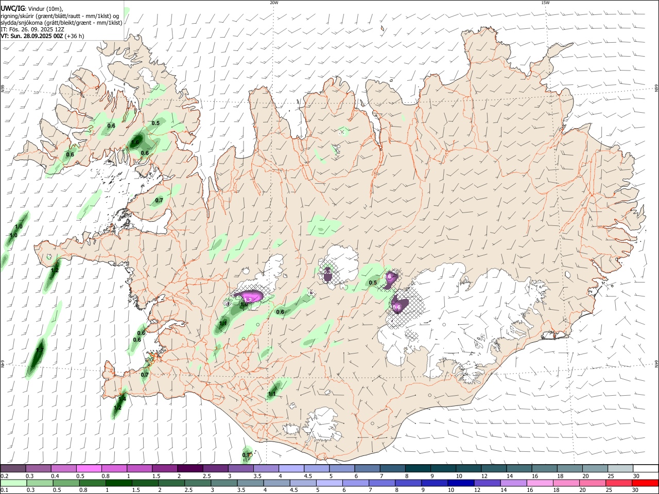This screenshot has width=659, height=494.
Task: Click the 20W longitude label at top
Action: click(274, 3)
